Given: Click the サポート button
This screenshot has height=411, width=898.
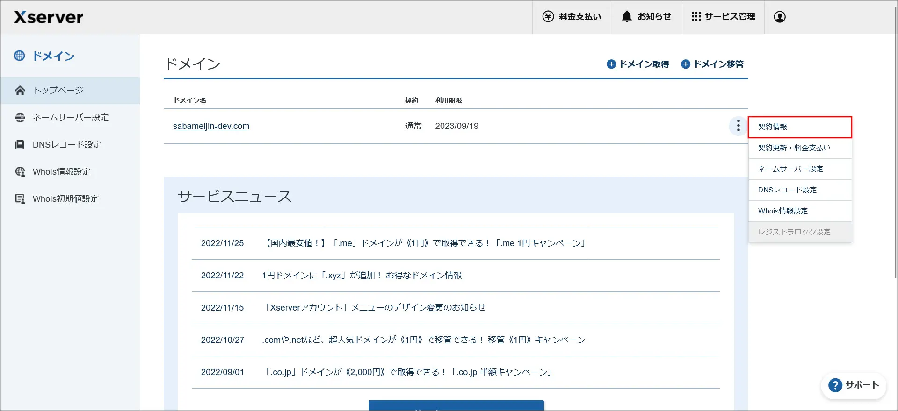Looking at the screenshot, I should 854,385.
